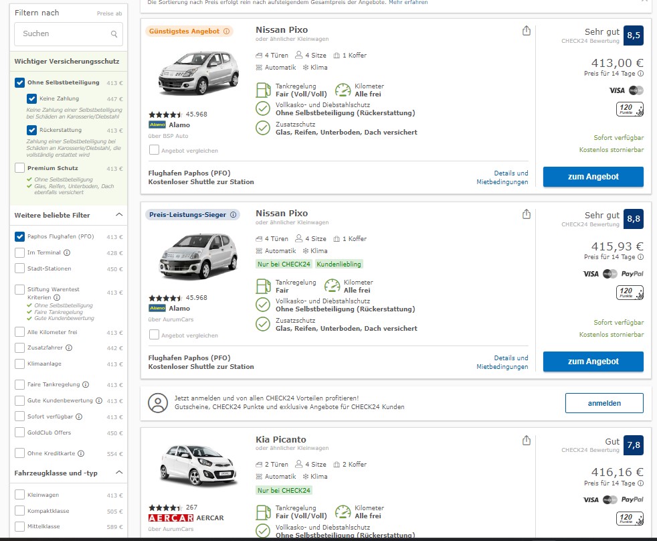This screenshot has width=657, height=541.
Task: Click the Kundenliebling tag
Action: (x=339, y=264)
